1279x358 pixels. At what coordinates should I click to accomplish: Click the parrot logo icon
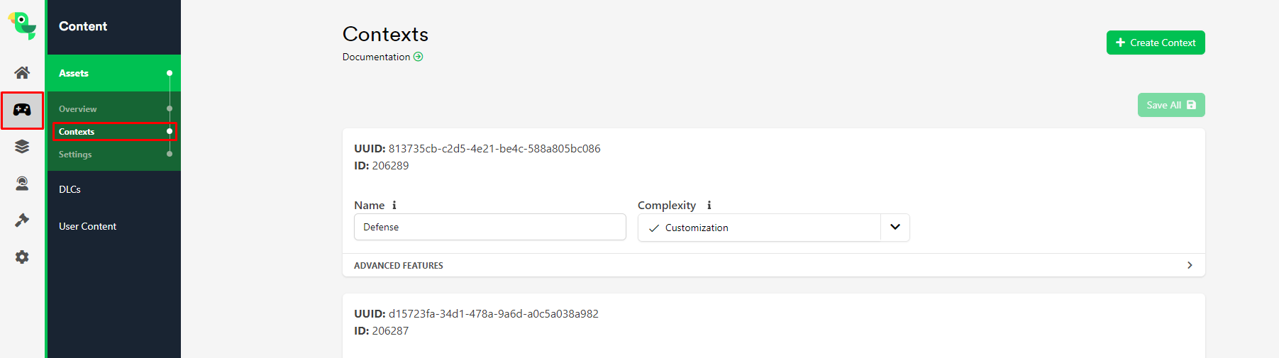coord(23,26)
